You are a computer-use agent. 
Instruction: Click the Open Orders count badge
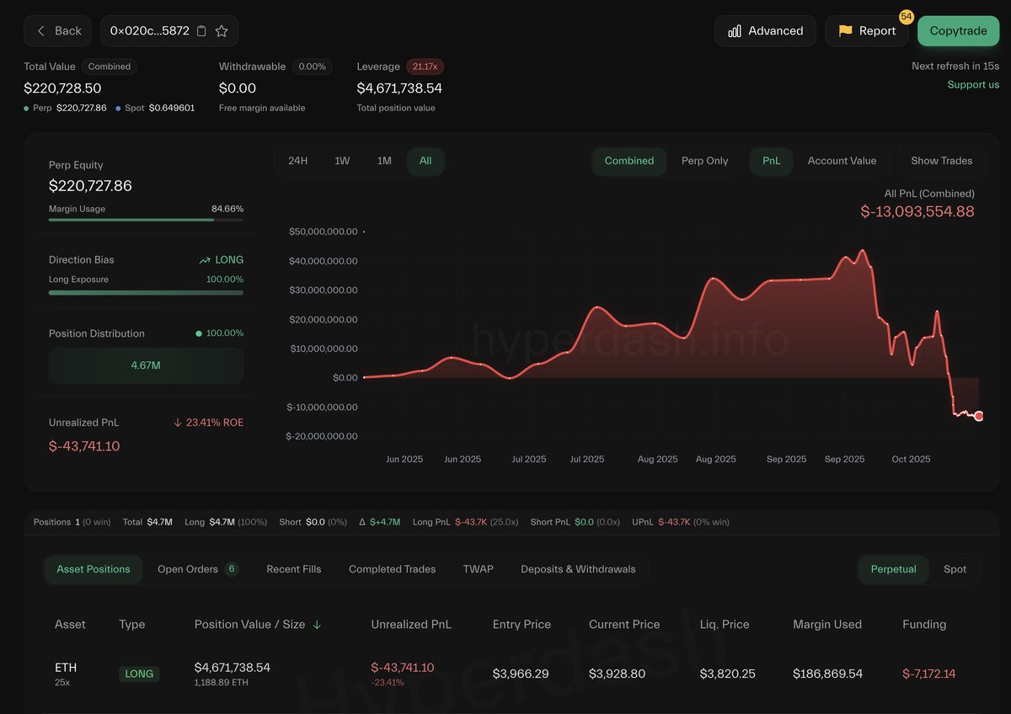click(231, 569)
